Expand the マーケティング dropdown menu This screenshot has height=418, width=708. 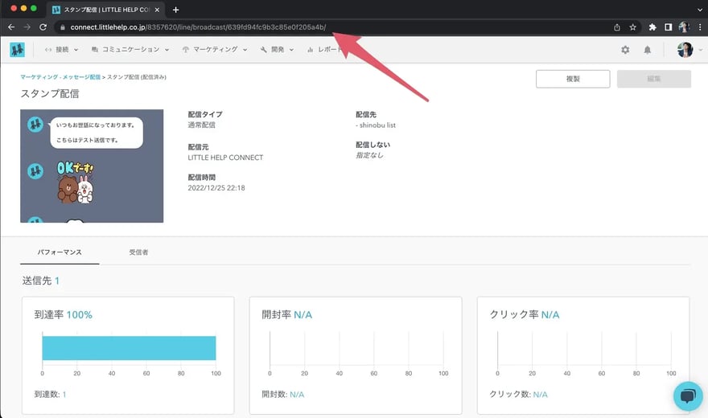click(215, 50)
